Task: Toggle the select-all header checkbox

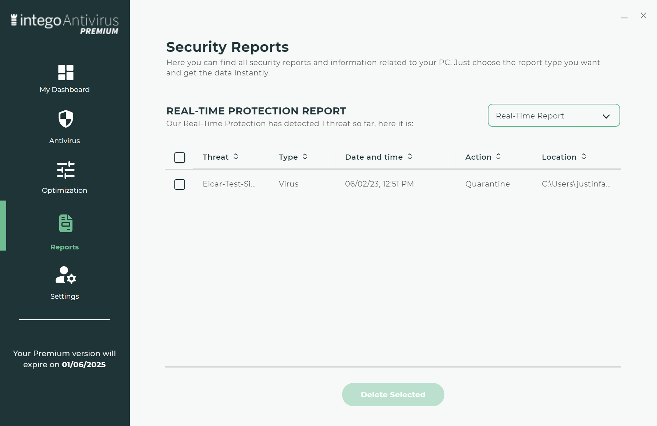Action: tap(180, 157)
